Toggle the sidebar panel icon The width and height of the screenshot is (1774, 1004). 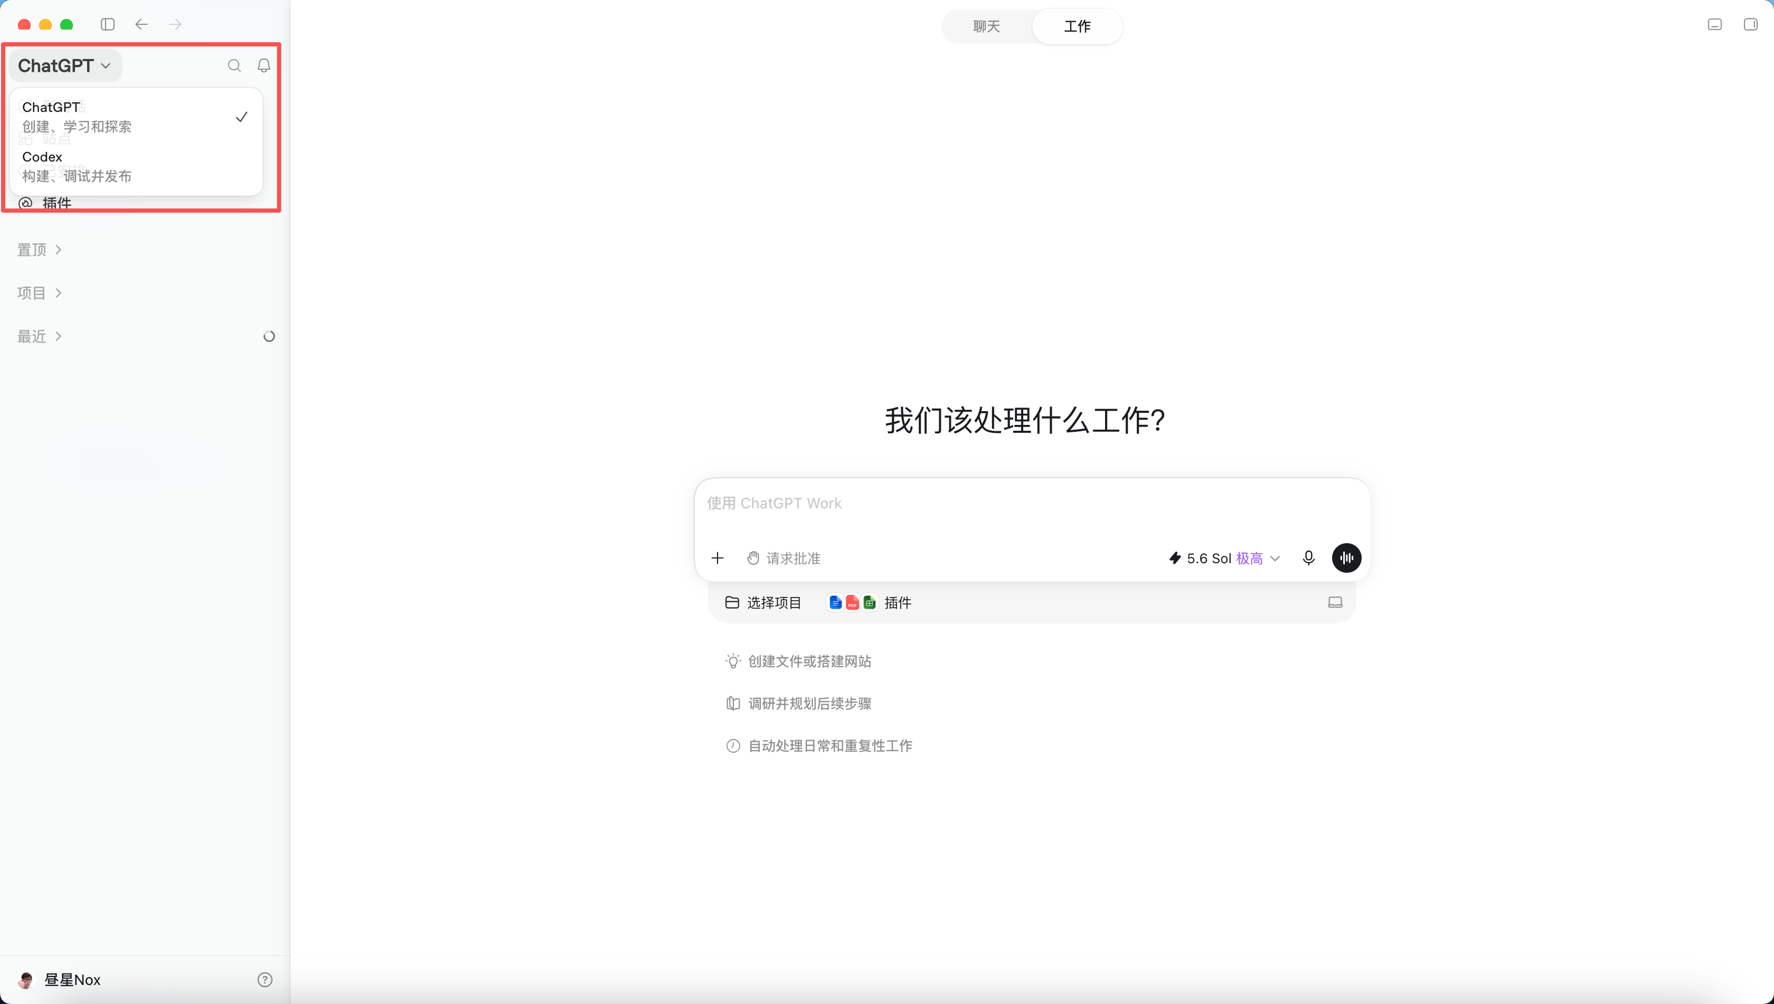click(108, 25)
